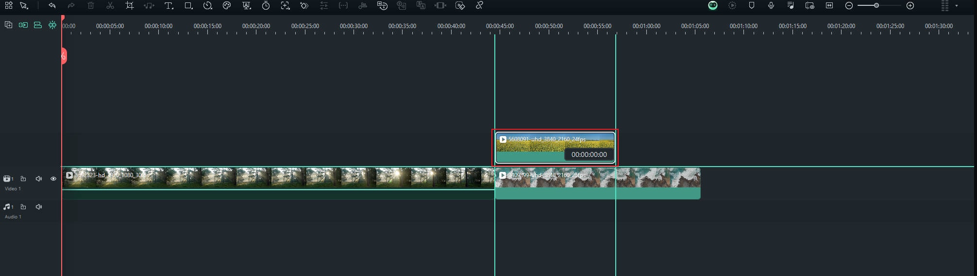Click ruler at 00:00:15:00 mark
Screen dimensions: 977x276
coord(207,26)
